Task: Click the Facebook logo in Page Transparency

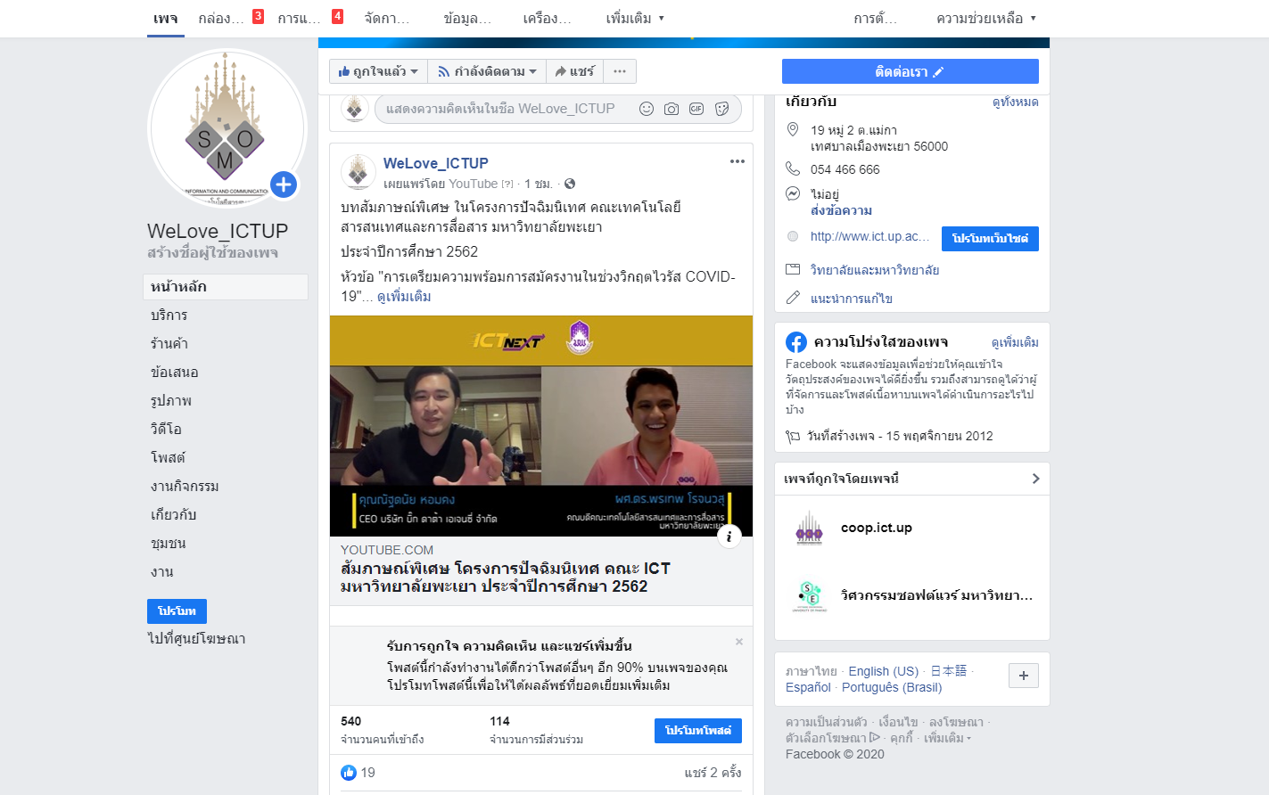Action: [x=796, y=342]
